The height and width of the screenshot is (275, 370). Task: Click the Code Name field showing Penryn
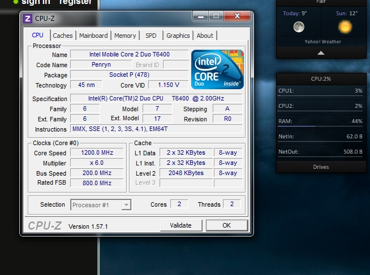tap(101, 64)
